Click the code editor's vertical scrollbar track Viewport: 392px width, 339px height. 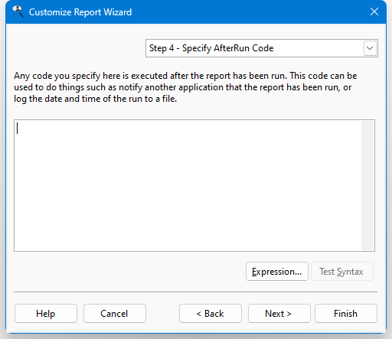367,185
